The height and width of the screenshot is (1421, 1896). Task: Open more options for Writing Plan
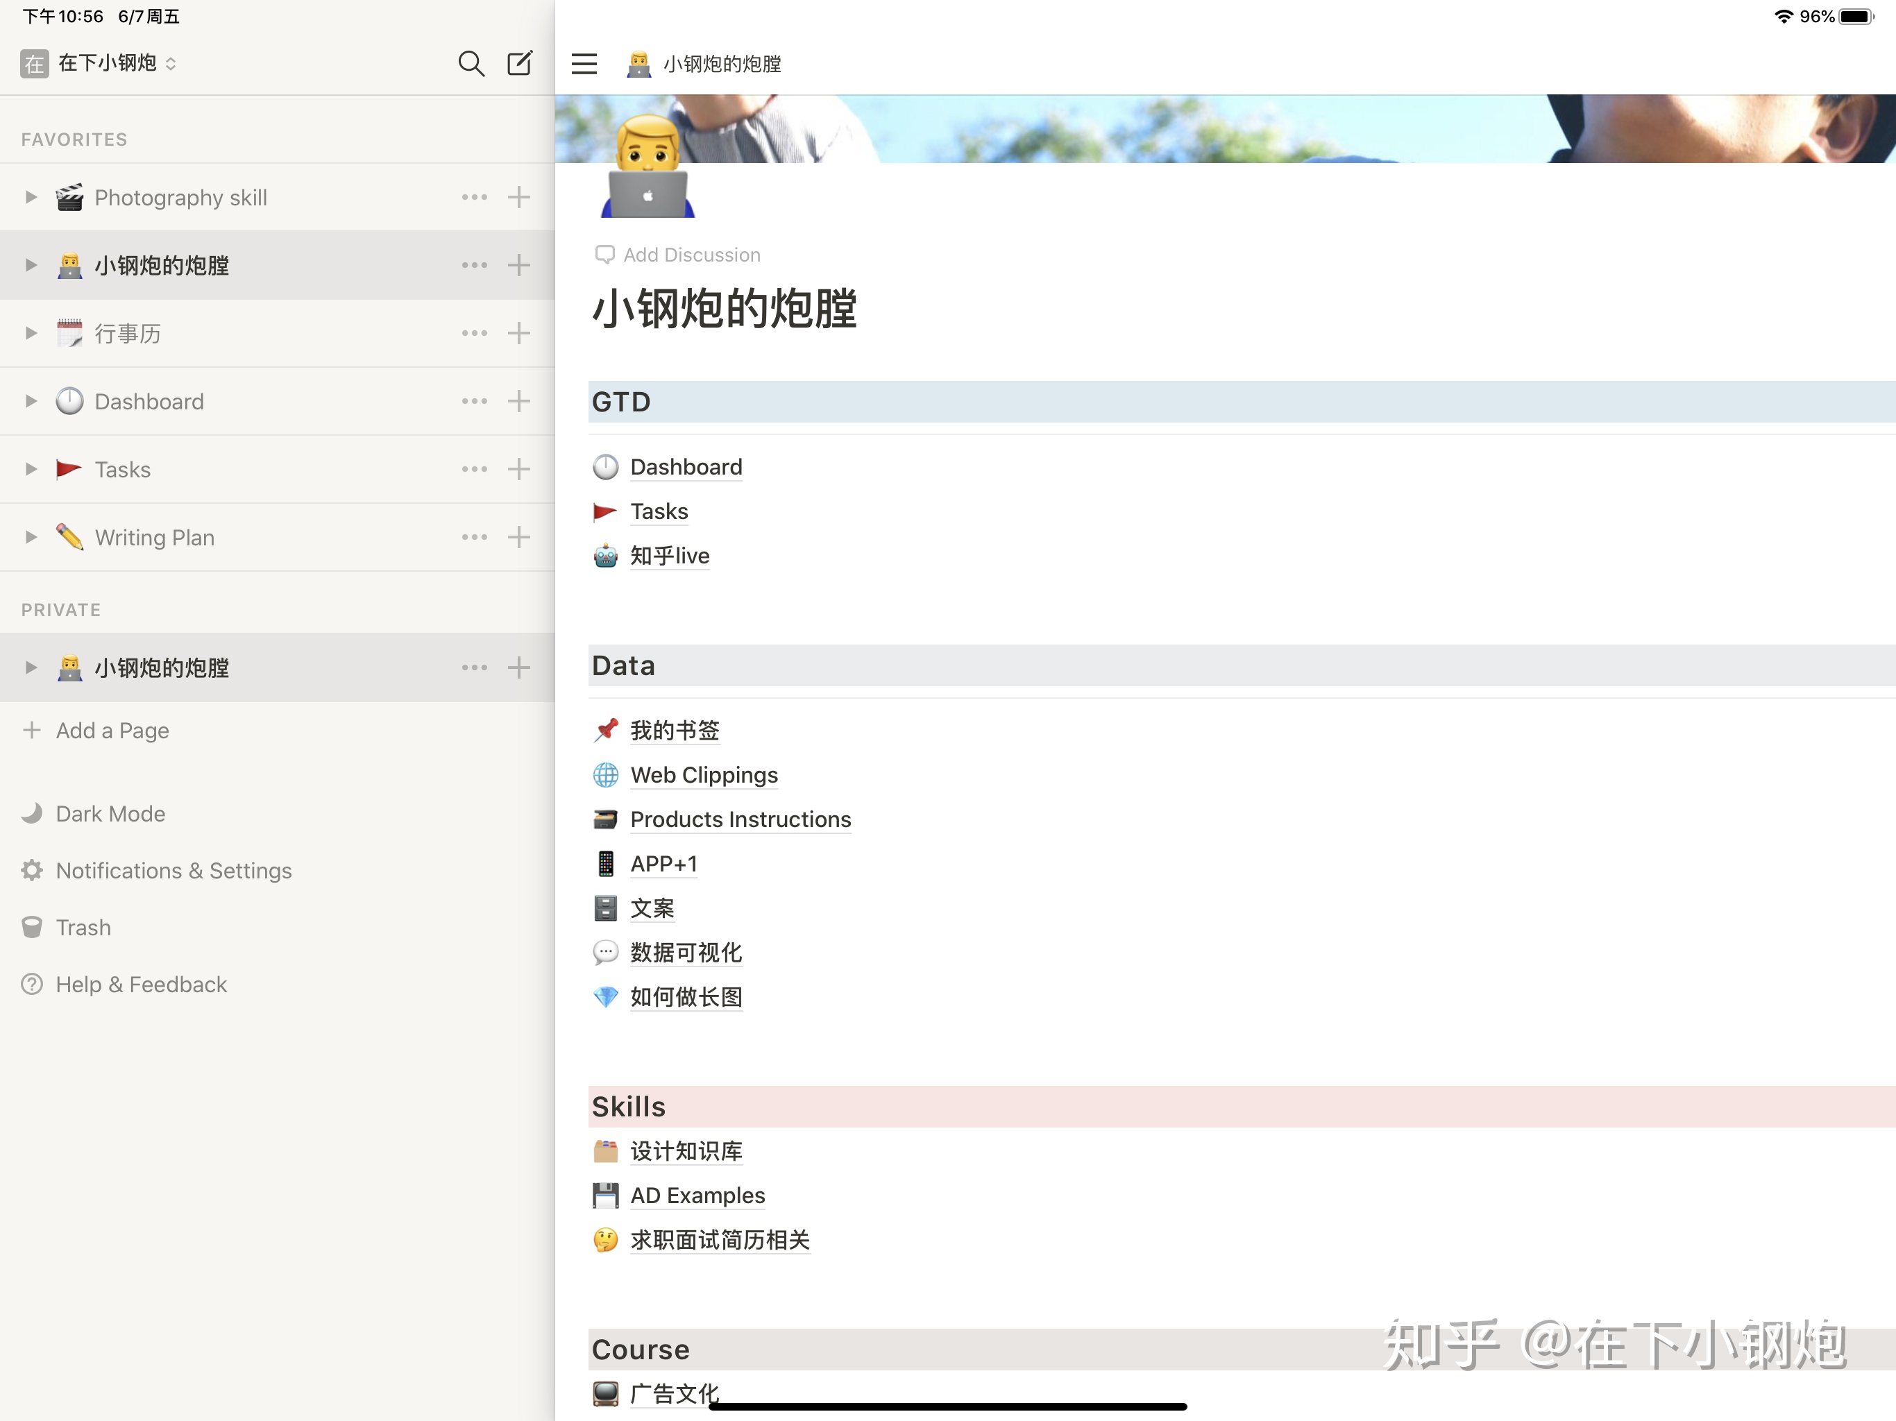tap(474, 537)
